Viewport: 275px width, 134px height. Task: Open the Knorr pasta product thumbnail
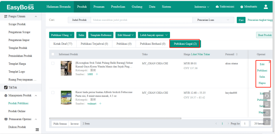66,98
